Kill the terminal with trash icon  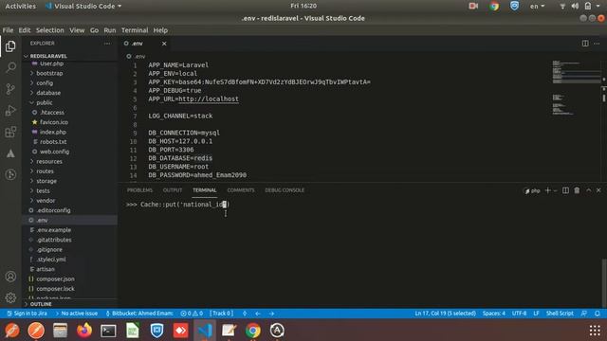[577, 190]
